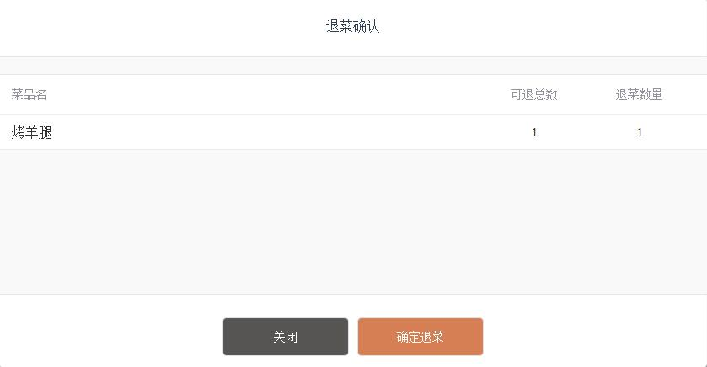Click the blank title bar area right of 退菜确认
The height and width of the screenshot is (367, 707).
(x=548, y=27)
